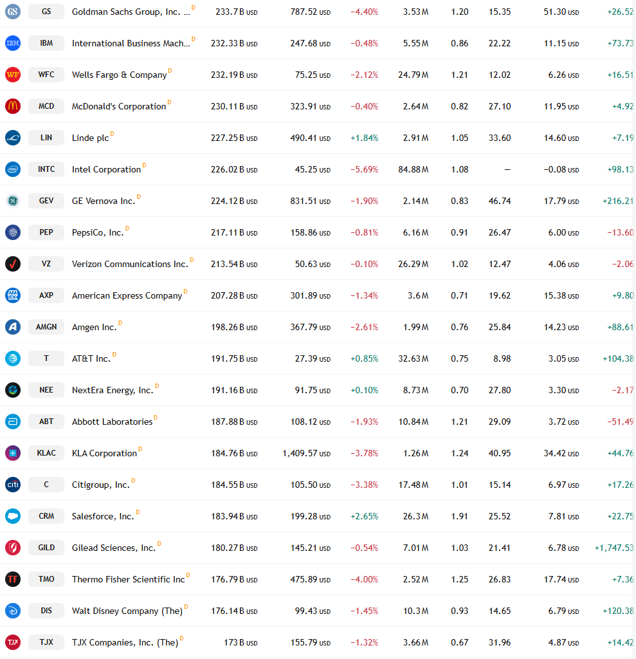Select the PEP ticker badge

pos(46,232)
